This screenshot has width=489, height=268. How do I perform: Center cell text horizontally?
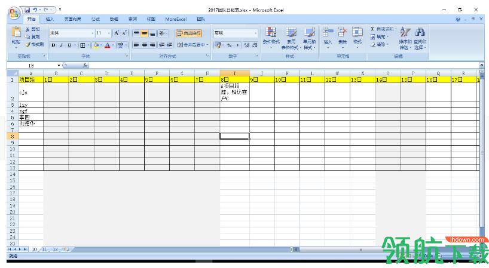(x=145, y=45)
